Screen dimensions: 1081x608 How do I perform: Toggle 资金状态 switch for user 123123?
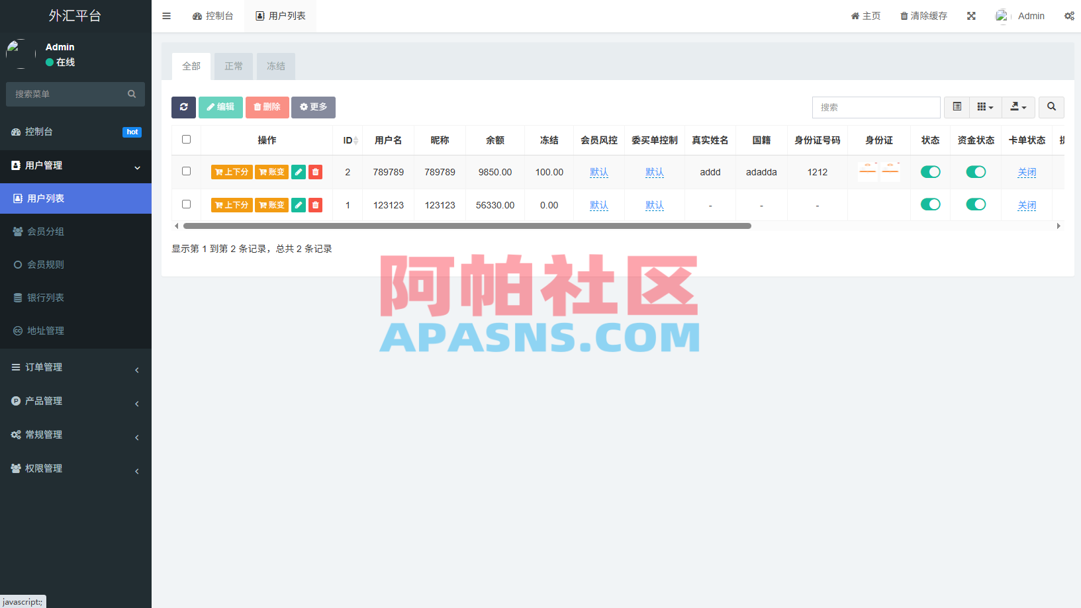pos(976,204)
